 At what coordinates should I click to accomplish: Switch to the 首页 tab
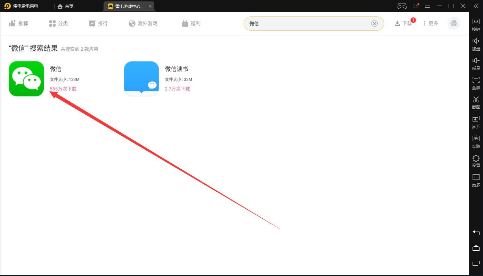click(x=66, y=6)
